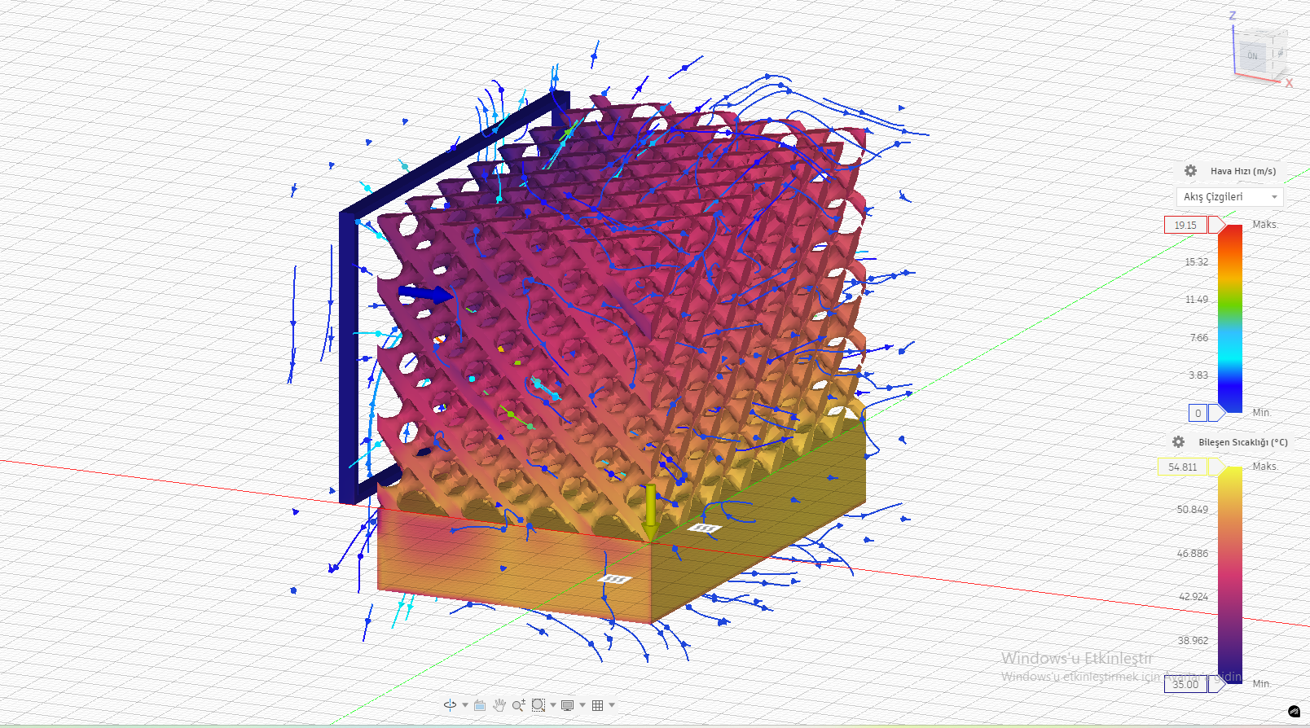Open the Akış Çizgileri dropdown
Image resolution: width=1310 pixels, height=728 pixels.
coord(1230,197)
